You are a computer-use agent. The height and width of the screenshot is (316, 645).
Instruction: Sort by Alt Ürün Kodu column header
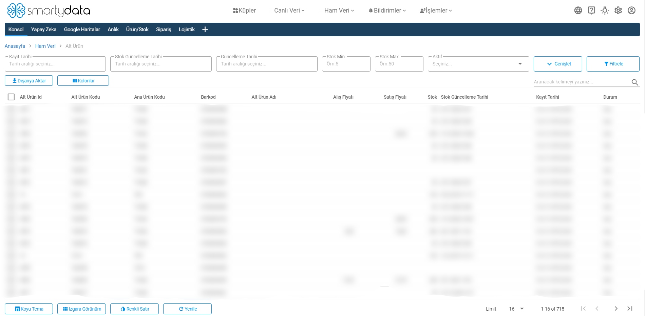[86, 97]
